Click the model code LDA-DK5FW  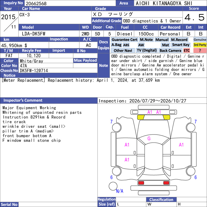[34, 34]
